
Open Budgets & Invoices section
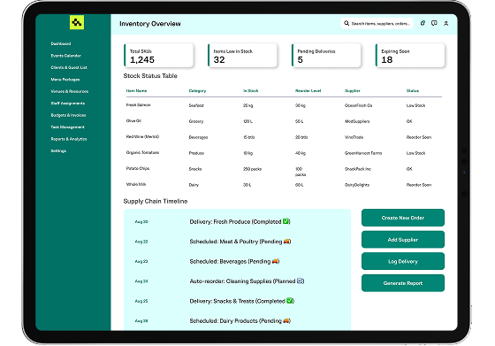(x=69, y=115)
